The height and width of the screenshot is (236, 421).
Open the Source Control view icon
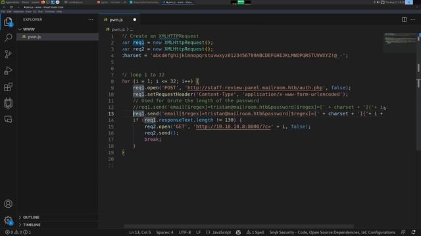coord(8,54)
